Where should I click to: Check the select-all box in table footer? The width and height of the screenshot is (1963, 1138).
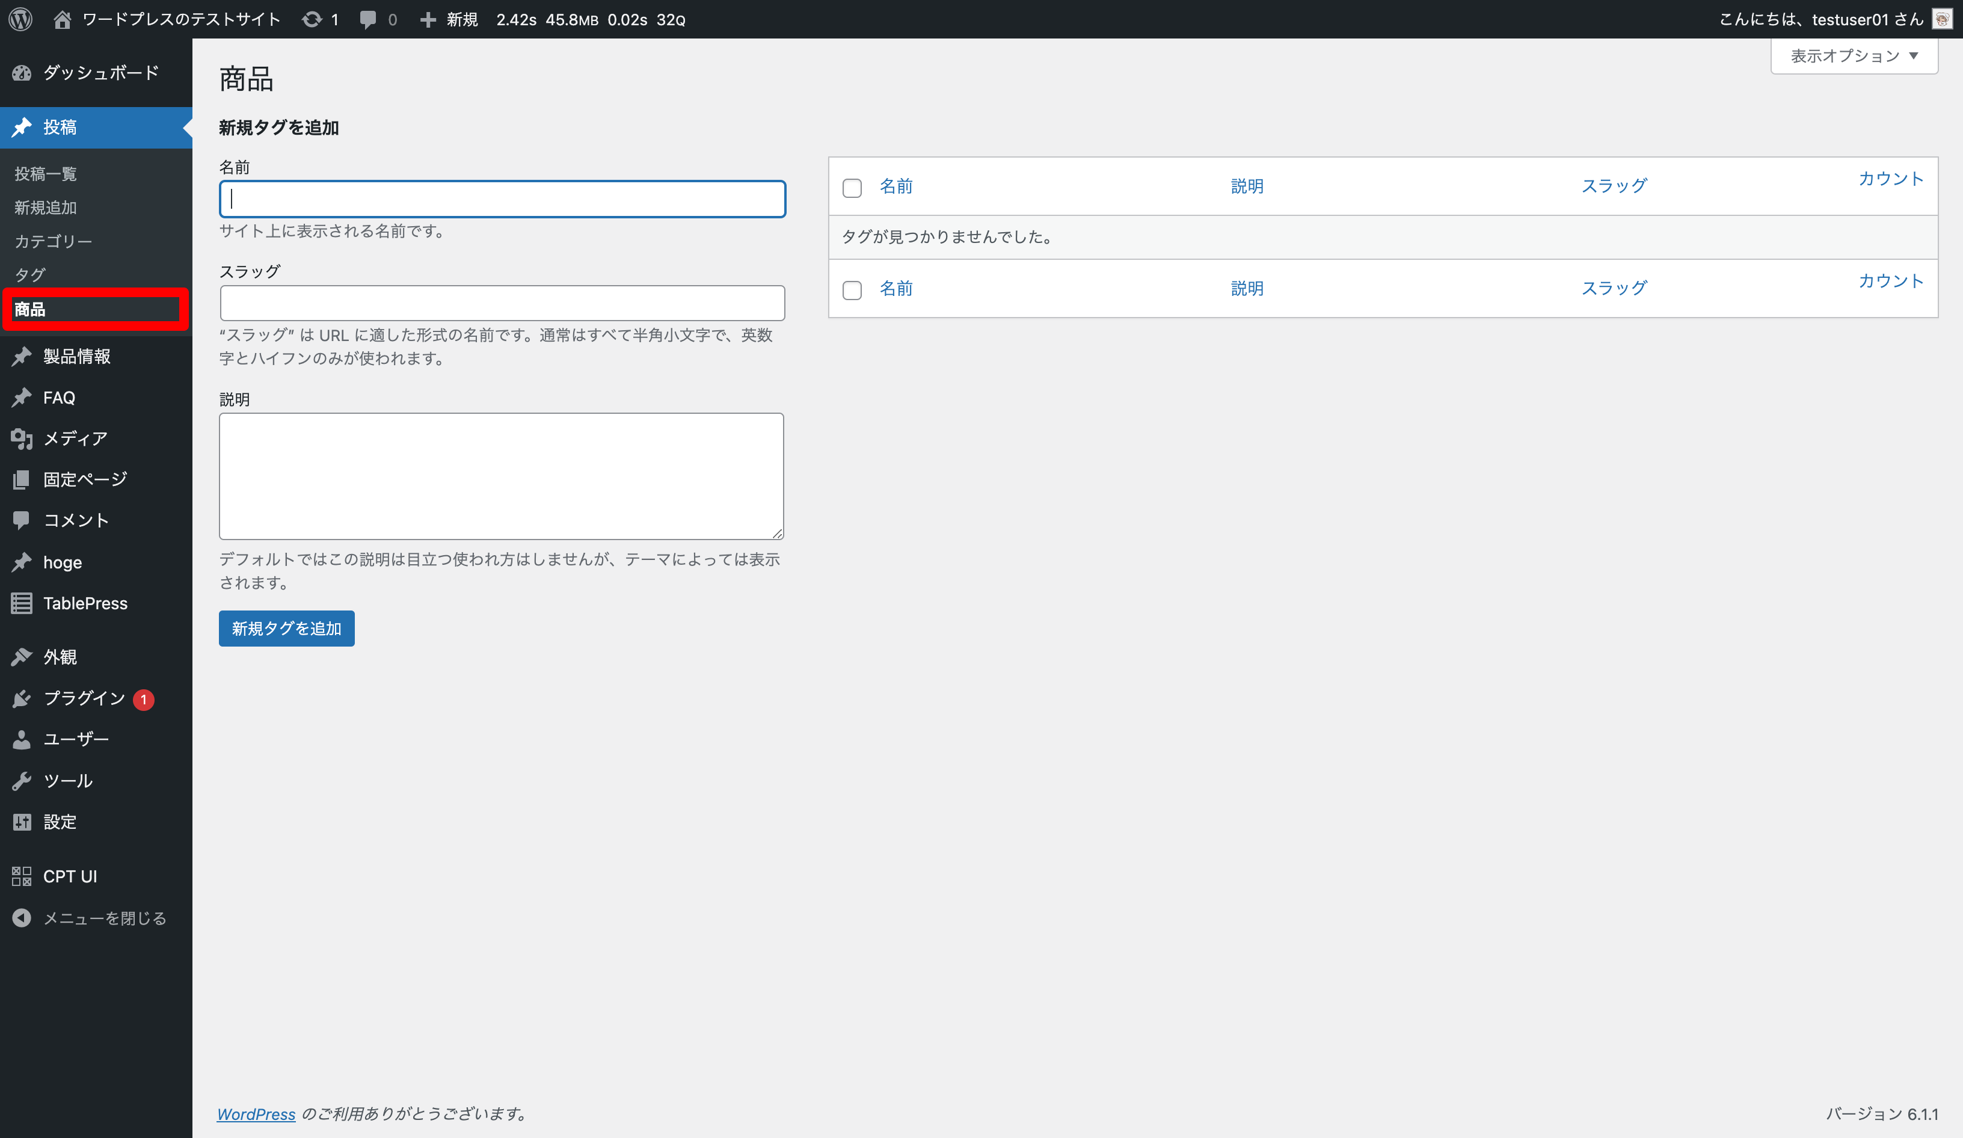852,290
